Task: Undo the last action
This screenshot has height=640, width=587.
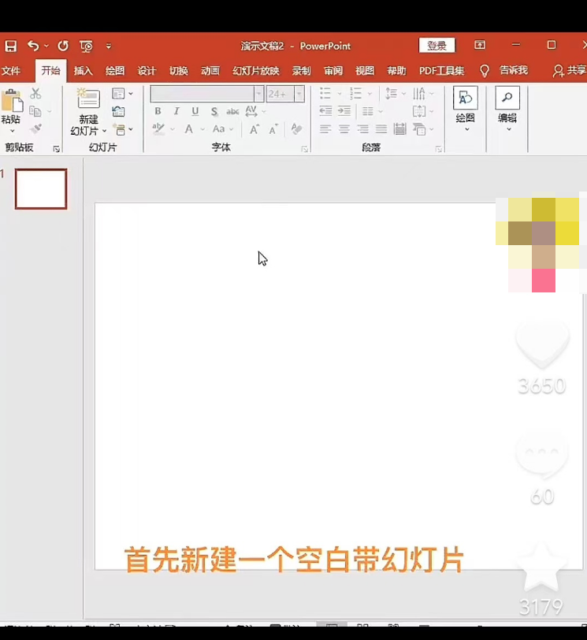Action: tap(33, 46)
